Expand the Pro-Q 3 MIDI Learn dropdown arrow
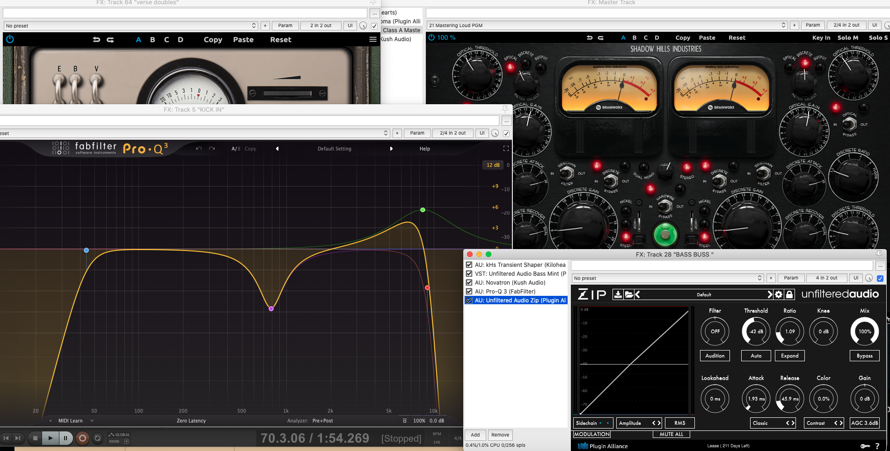 click(x=92, y=421)
